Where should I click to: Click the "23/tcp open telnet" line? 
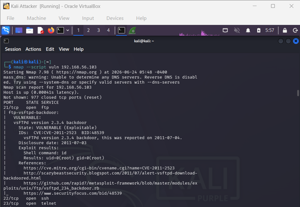(x=30, y=204)
